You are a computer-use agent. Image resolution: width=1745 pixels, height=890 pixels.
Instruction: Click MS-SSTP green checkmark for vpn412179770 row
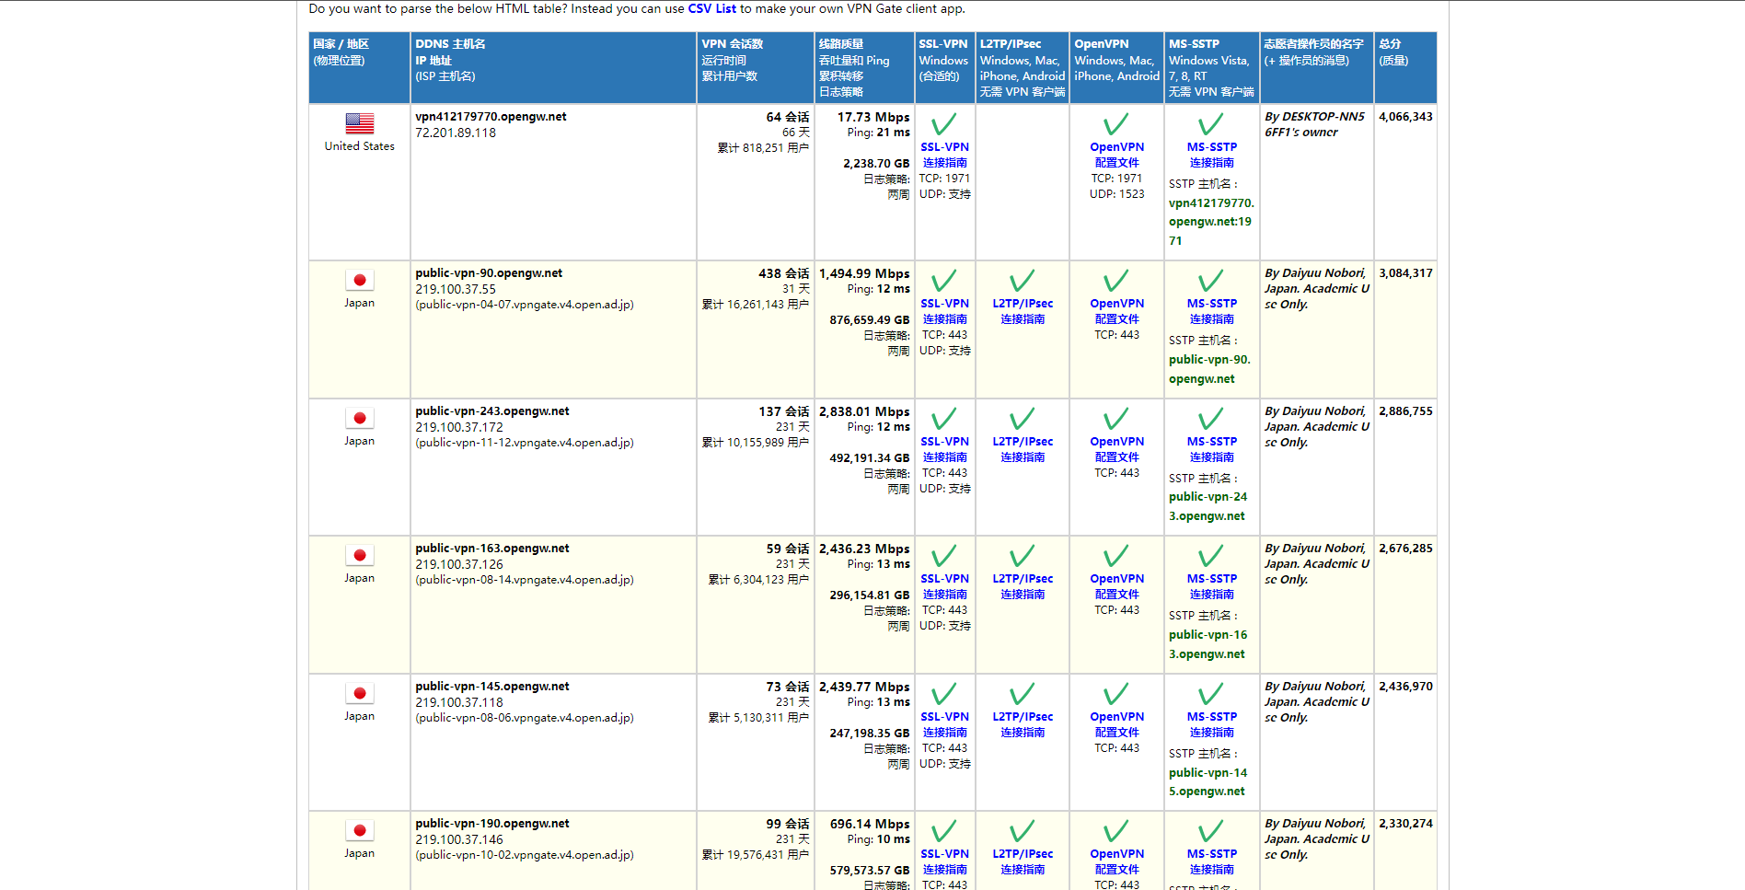coord(1211,124)
